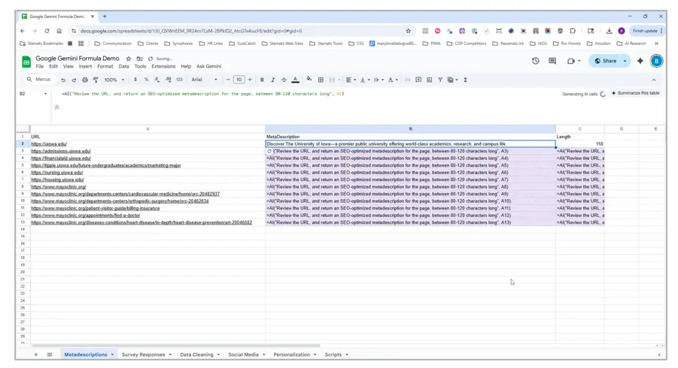Screen dimensions: 678x368
Task: Select the paint format tool
Action: [x=96, y=80]
